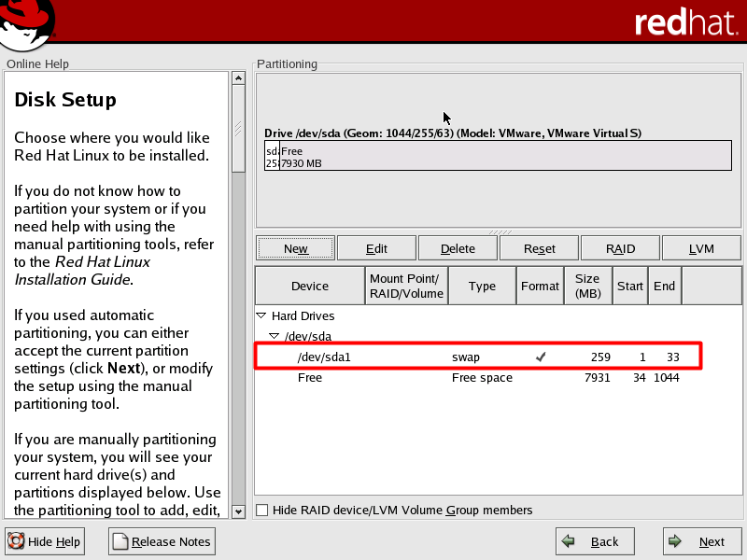Click the help scrollbar down arrow

tap(239, 511)
